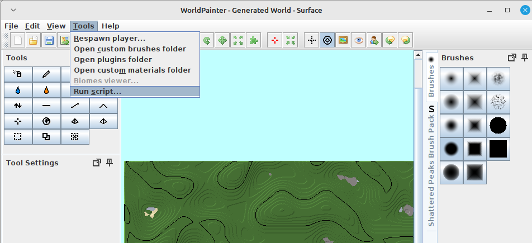The height and width of the screenshot is (243, 532).
Task: Choose the dashed rectangle selection tool
Action: 18,136
